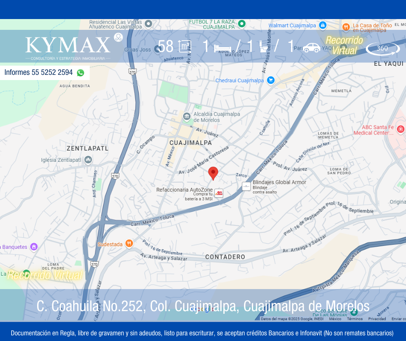Click the ABC Santa Fe hospital marker
Screen dimensions: 406x341
click(x=400, y=129)
